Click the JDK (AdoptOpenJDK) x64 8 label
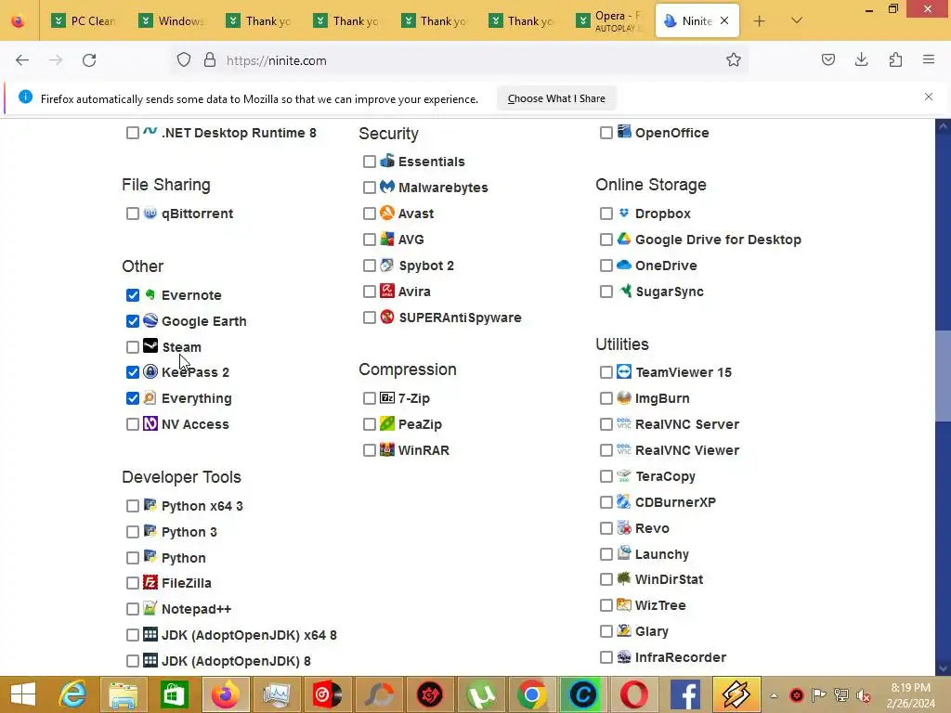Image resolution: width=951 pixels, height=713 pixels. 249,635
